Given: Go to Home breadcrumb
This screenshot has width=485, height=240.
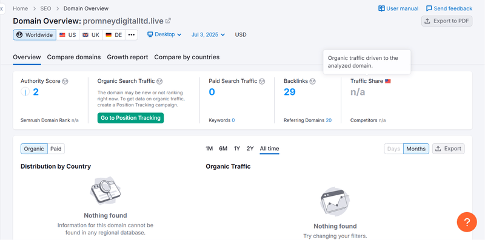Looking at the screenshot, I should (21, 8).
